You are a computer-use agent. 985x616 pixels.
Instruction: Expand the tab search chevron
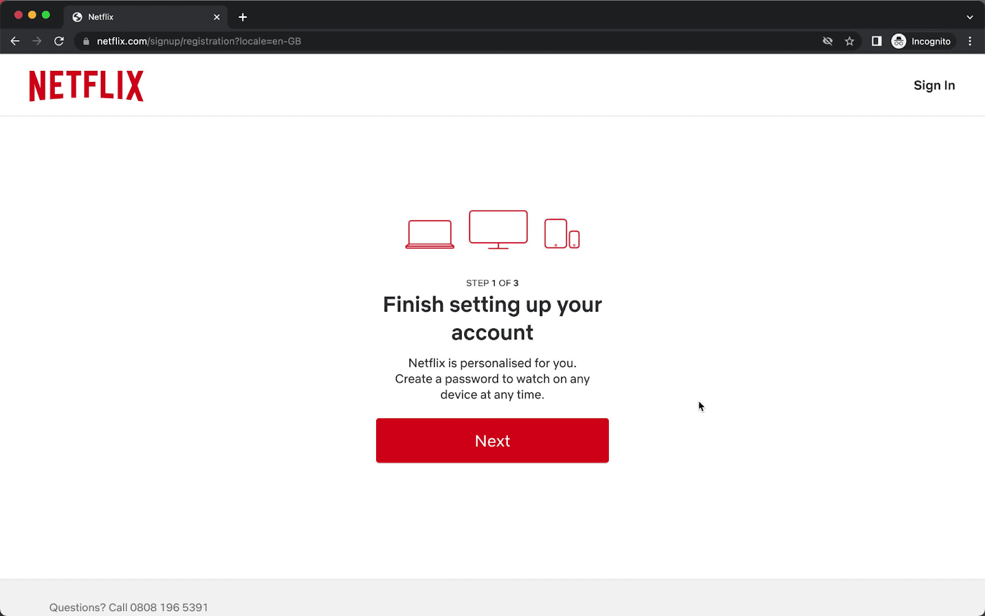tap(970, 17)
